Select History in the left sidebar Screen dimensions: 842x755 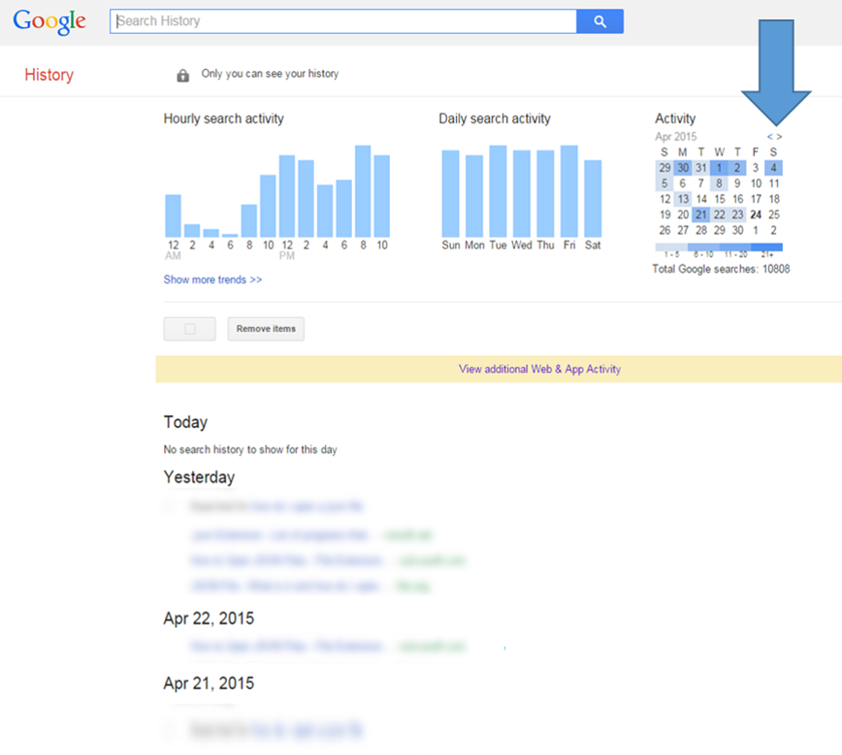coord(49,74)
